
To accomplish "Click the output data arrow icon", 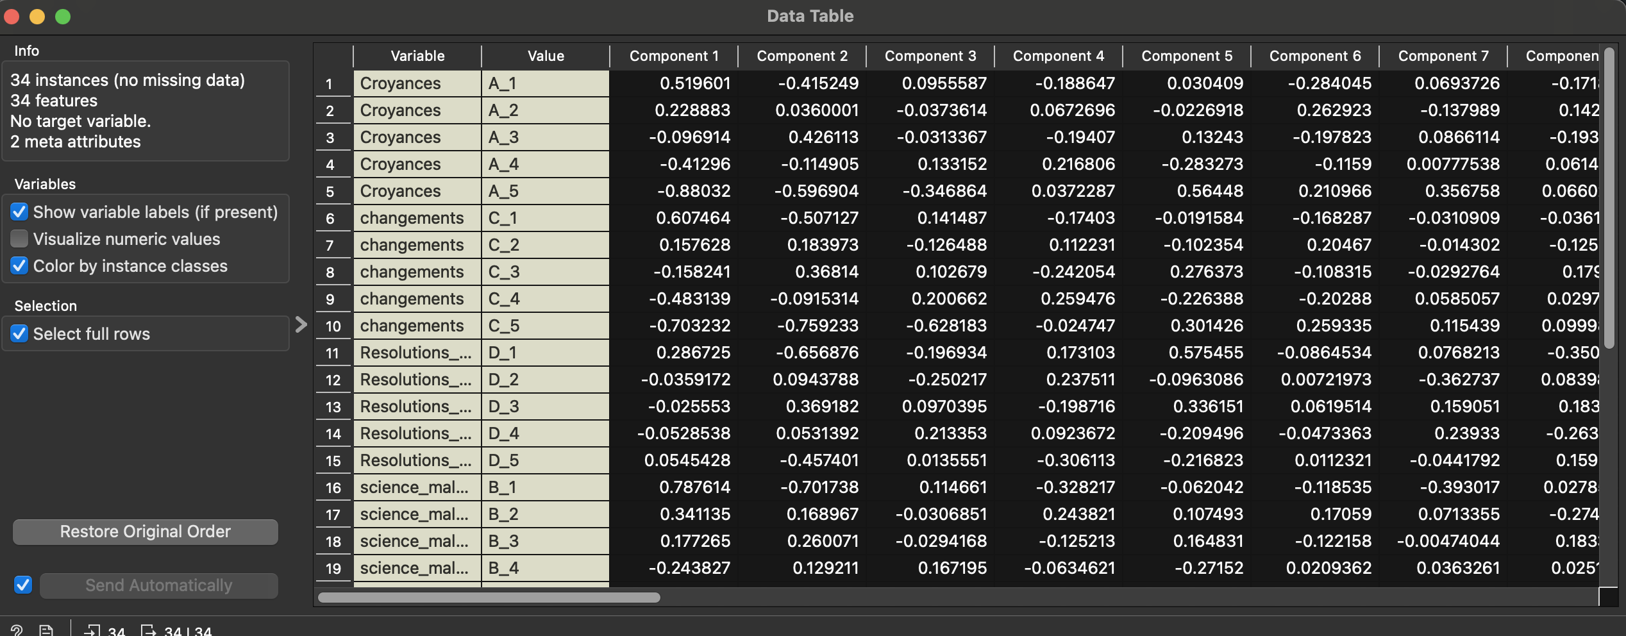I will click(149, 630).
